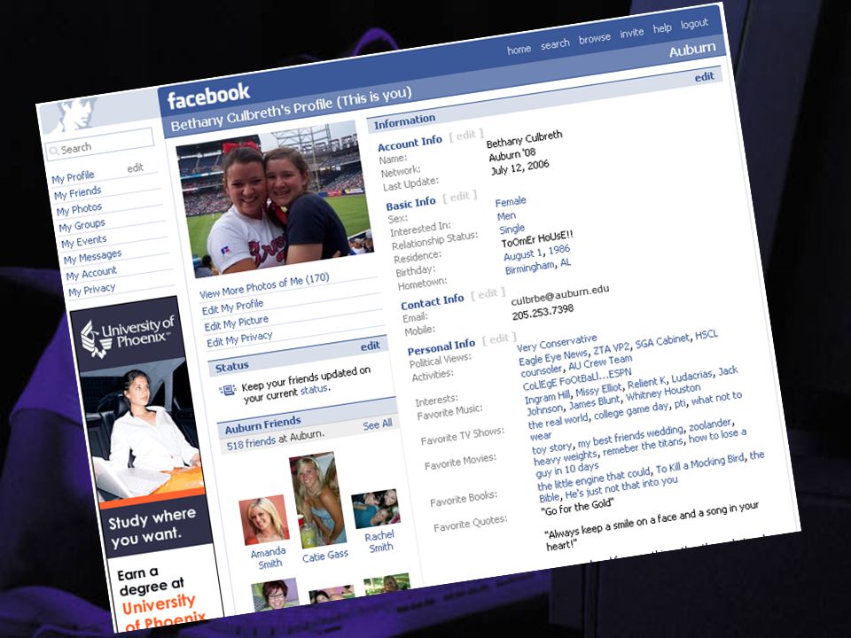Click edit next to Account Info
This screenshot has height=638, width=851.
coord(466,135)
